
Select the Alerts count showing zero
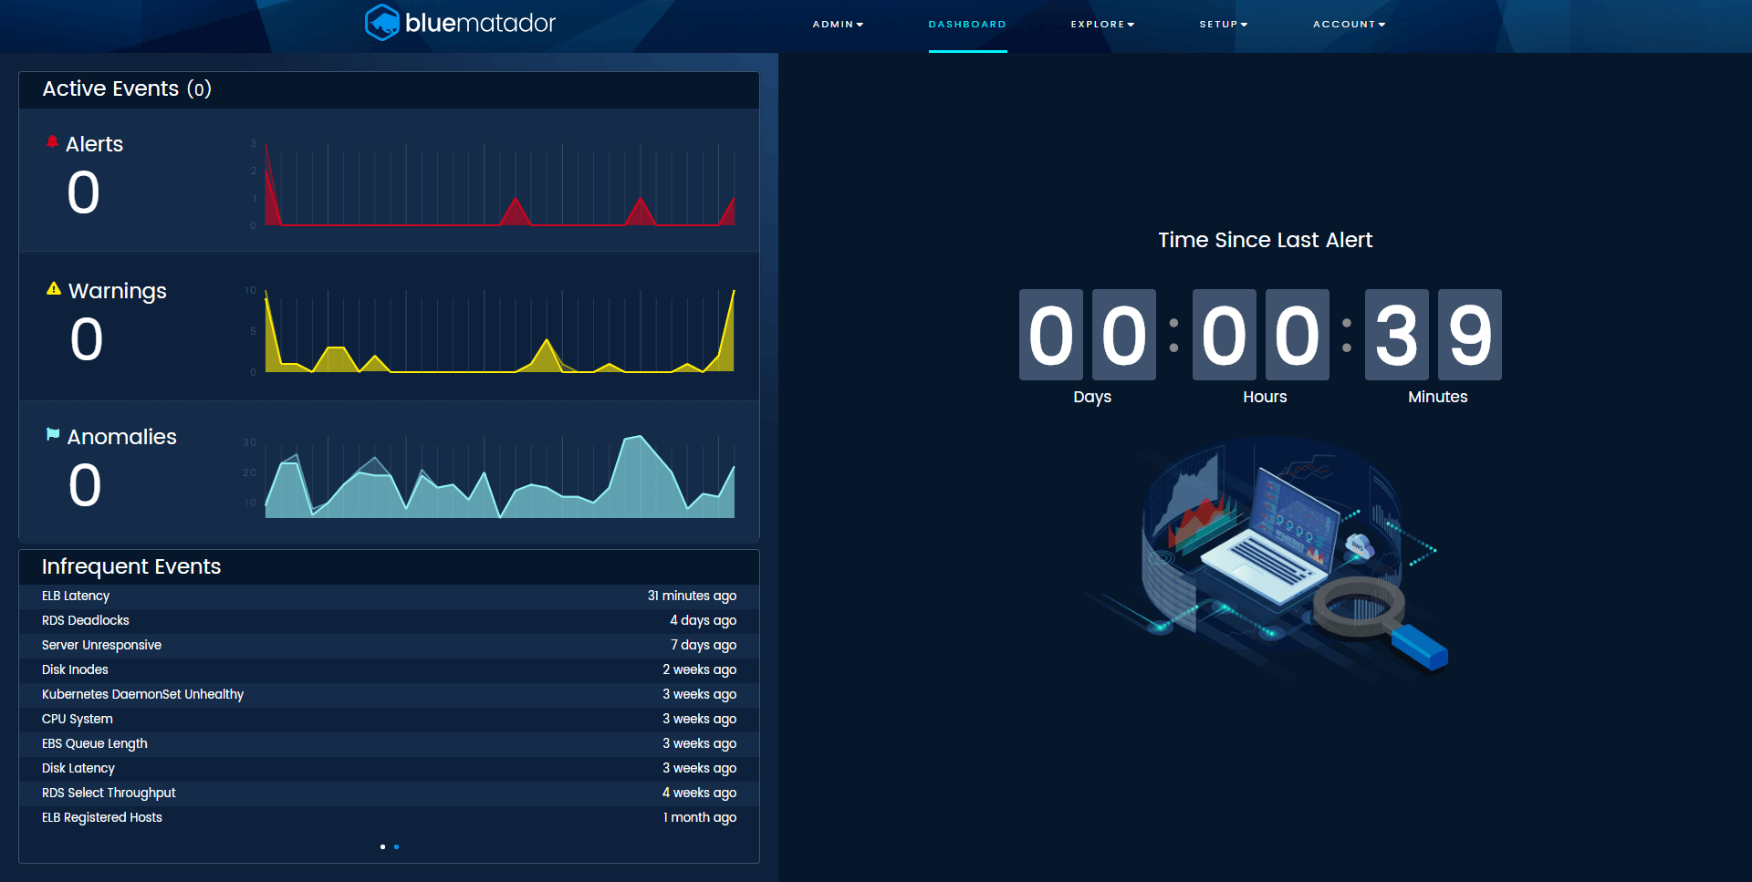click(83, 192)
